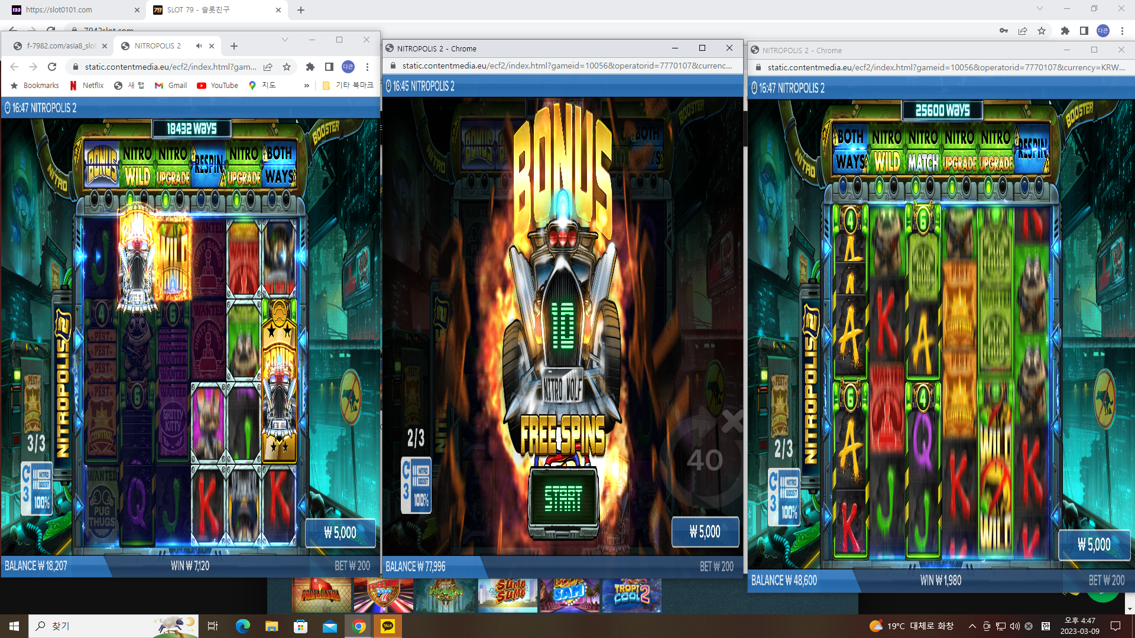Open the Bookmarks star shortcut

35,86
